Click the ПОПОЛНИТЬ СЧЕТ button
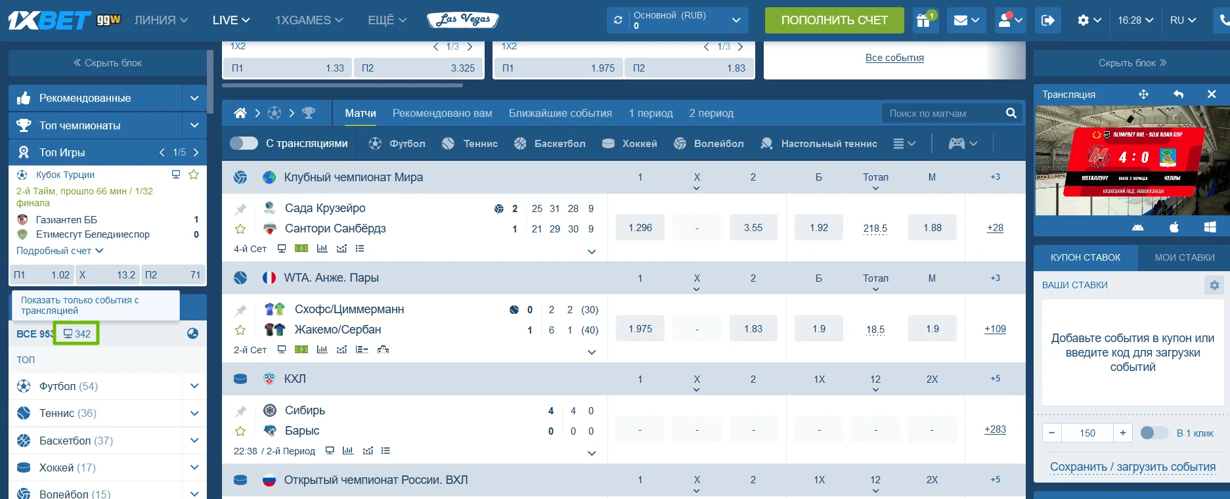Image resolution: width=1230 pixels, height=499 pixels. coord(834,20)
